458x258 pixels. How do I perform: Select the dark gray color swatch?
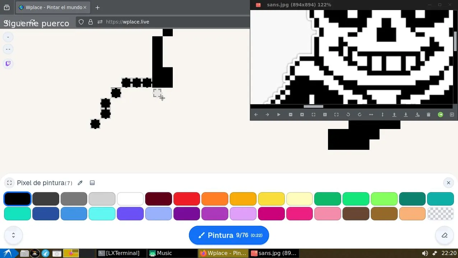[46, 199]
